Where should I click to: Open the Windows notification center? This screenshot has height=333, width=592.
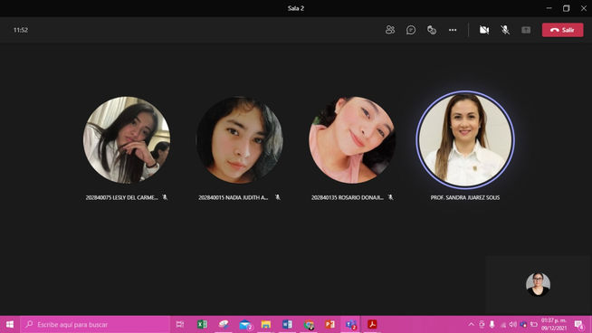[578, 324]
